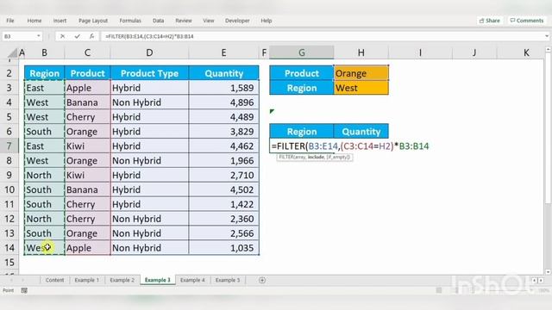The height and width of the screenshot is (310, 552).
Task: Open the Help ribbon tab
Action: click(267, 21)
